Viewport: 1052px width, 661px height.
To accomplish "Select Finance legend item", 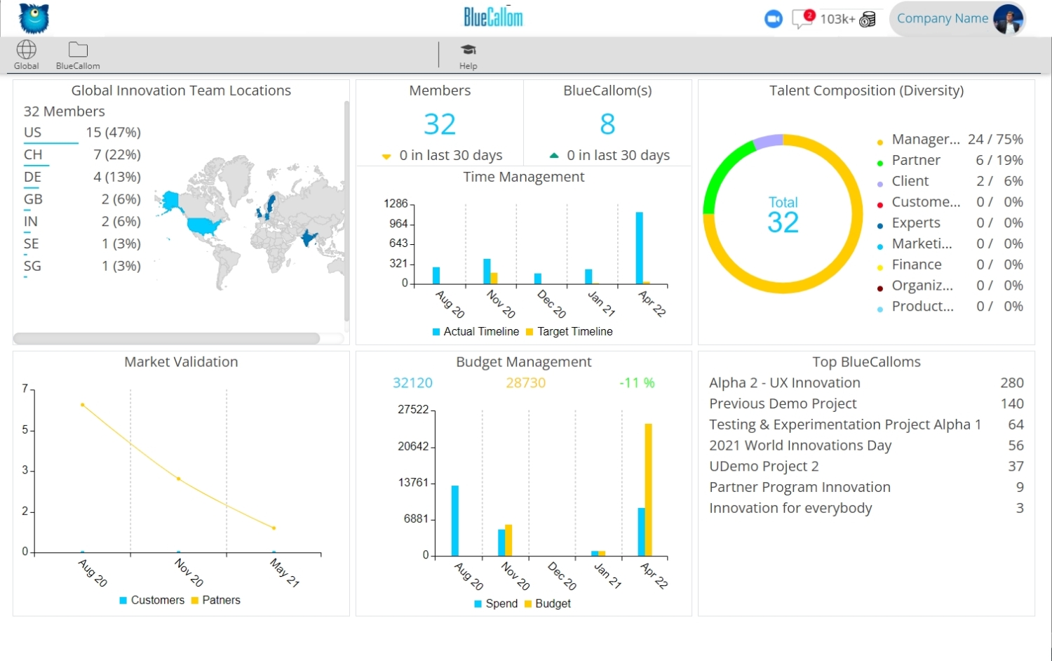I will click(x=950, y=265).
